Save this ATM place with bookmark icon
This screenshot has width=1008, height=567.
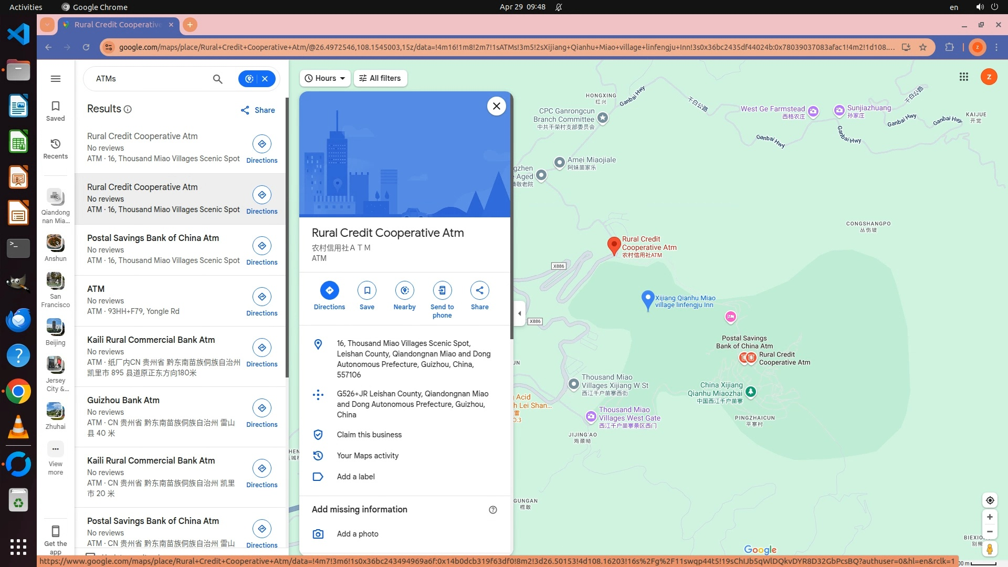coord(367,290)
